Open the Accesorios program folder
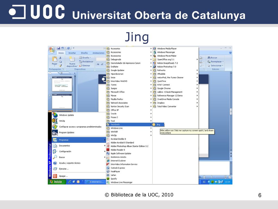The image size is (278, 209). point(129,48)
